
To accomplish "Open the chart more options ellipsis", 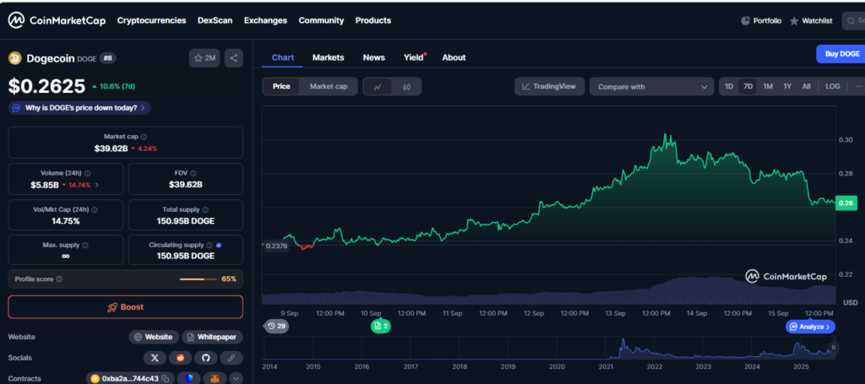I will [x=858, y=86].
